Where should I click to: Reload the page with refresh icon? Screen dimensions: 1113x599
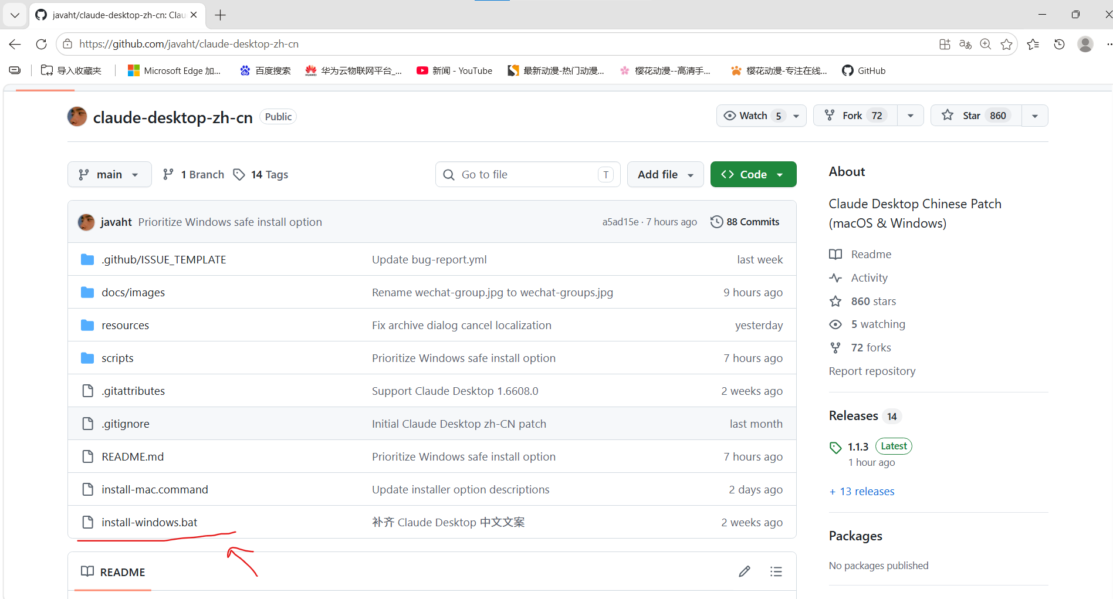click(41, 44)
